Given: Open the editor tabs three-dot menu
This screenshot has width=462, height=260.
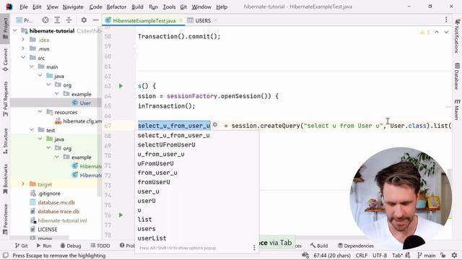Looking at the screenshot, I should pyautogui.click(x=446, y=20).
